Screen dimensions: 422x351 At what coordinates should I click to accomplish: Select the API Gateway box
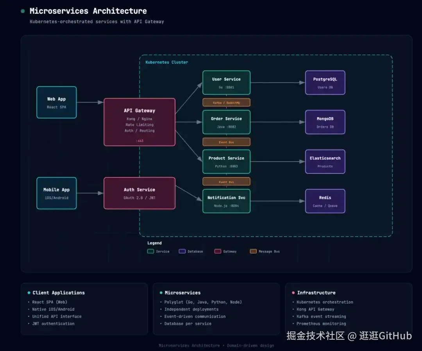pos(139,122)
